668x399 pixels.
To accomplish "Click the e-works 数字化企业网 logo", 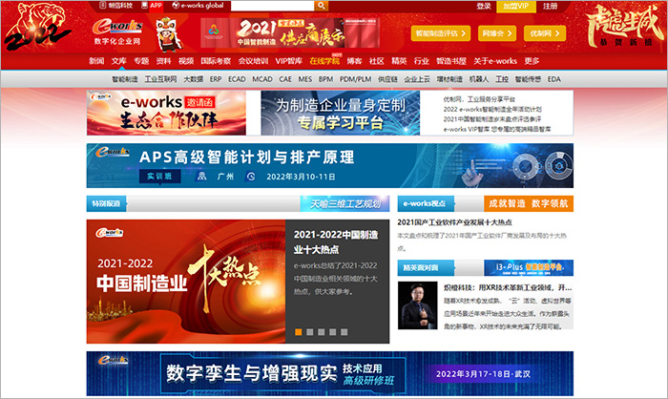I will click(117, 31).
